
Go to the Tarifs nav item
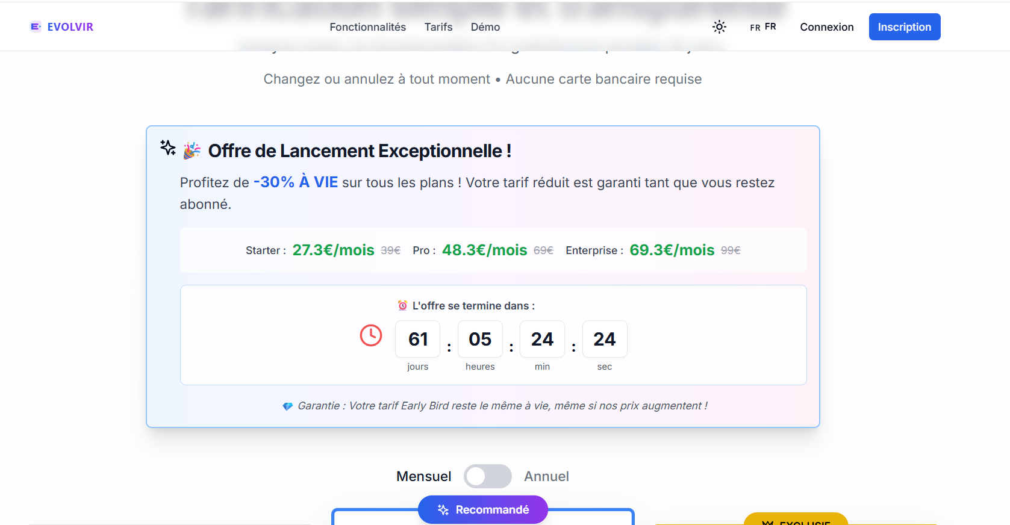tap(438, 27)
